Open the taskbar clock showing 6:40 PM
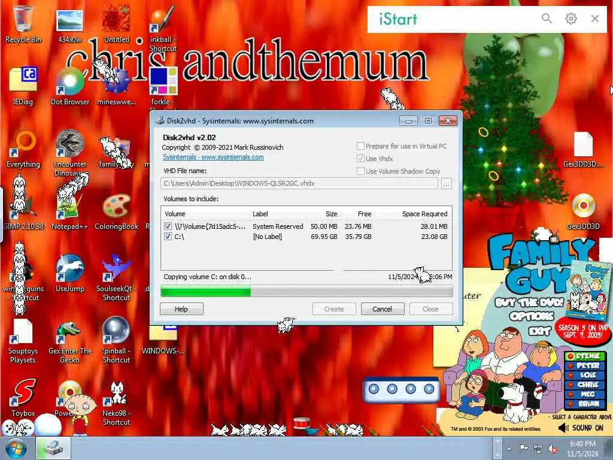The height and width of the screenshot is (460, 613). [x=582, y=449]
